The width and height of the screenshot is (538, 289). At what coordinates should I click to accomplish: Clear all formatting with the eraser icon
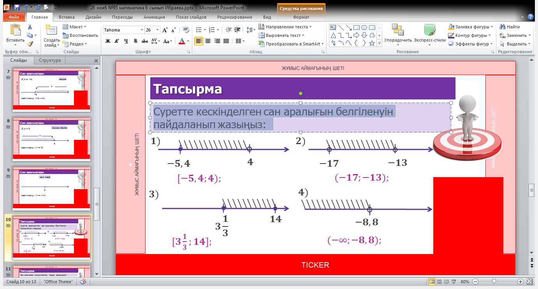186,30
